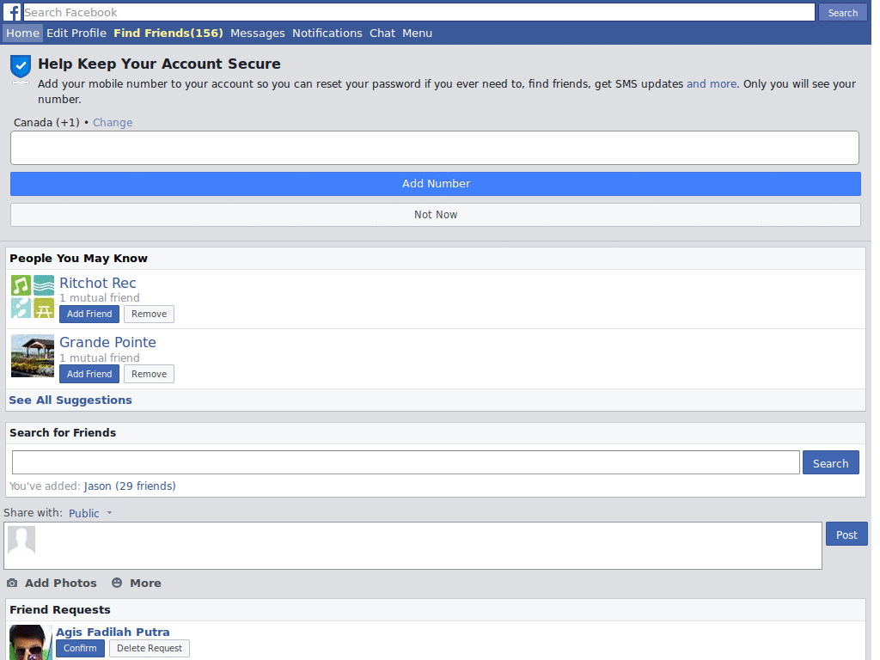Click the Add Number button
880x660 pixels.
point(436,184)
